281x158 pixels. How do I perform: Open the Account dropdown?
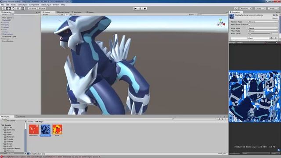(246, 8)
